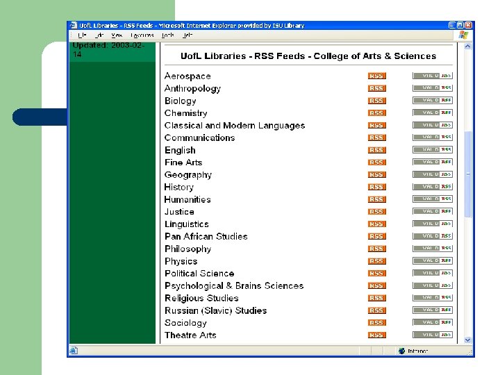
Task: Click the Updated date text in green sidebar
Action: point(109,49)
